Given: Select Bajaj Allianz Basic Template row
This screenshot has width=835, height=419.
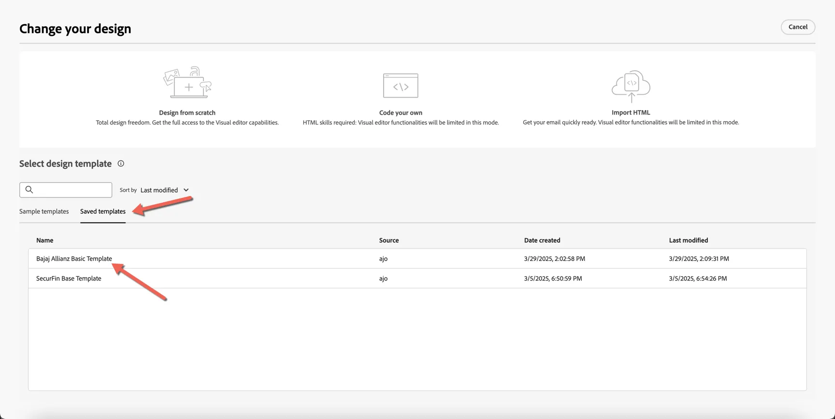Looking at the screenshot, I should point(417,259).
